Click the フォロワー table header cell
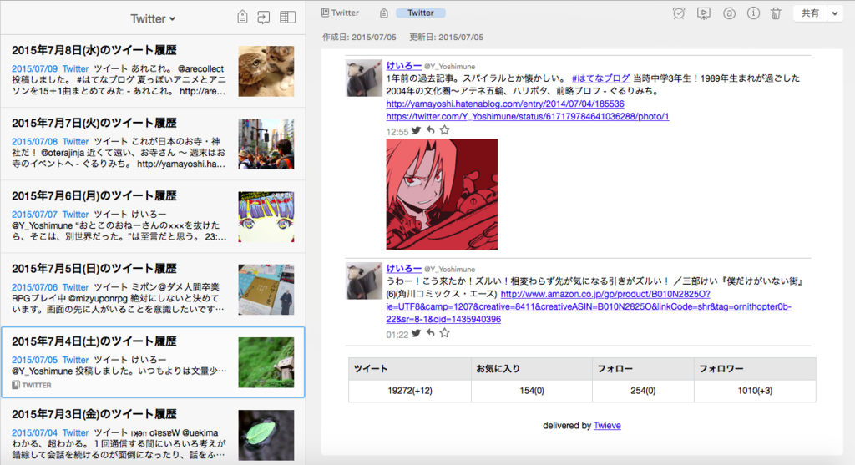 (x=755, y=368)
